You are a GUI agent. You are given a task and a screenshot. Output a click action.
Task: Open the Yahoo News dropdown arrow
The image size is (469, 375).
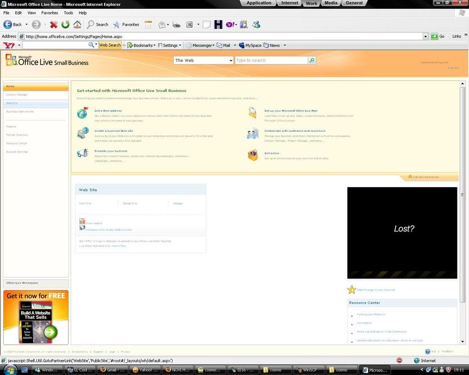285,45
